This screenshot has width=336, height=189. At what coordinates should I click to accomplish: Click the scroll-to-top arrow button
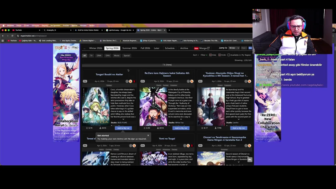[x=250, y=160]
